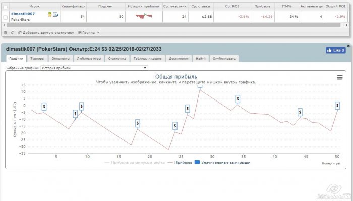Click the scrollbar left arrow under the table
Screen dimensions: 353x201
point(4,25)
